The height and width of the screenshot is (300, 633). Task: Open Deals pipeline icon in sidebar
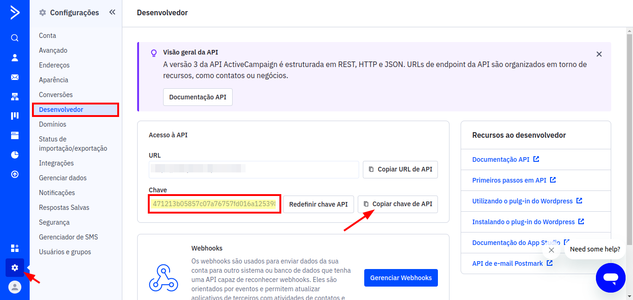[x=15, y=116]
